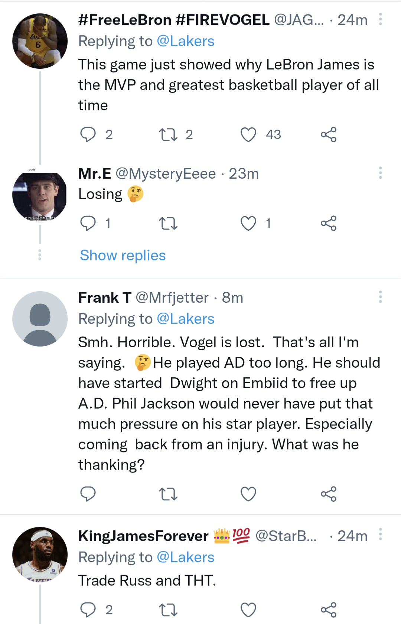Open more options on Frank T's tweet
The height and width of the screenshot is (624, 401).
[x=381, y=297]
